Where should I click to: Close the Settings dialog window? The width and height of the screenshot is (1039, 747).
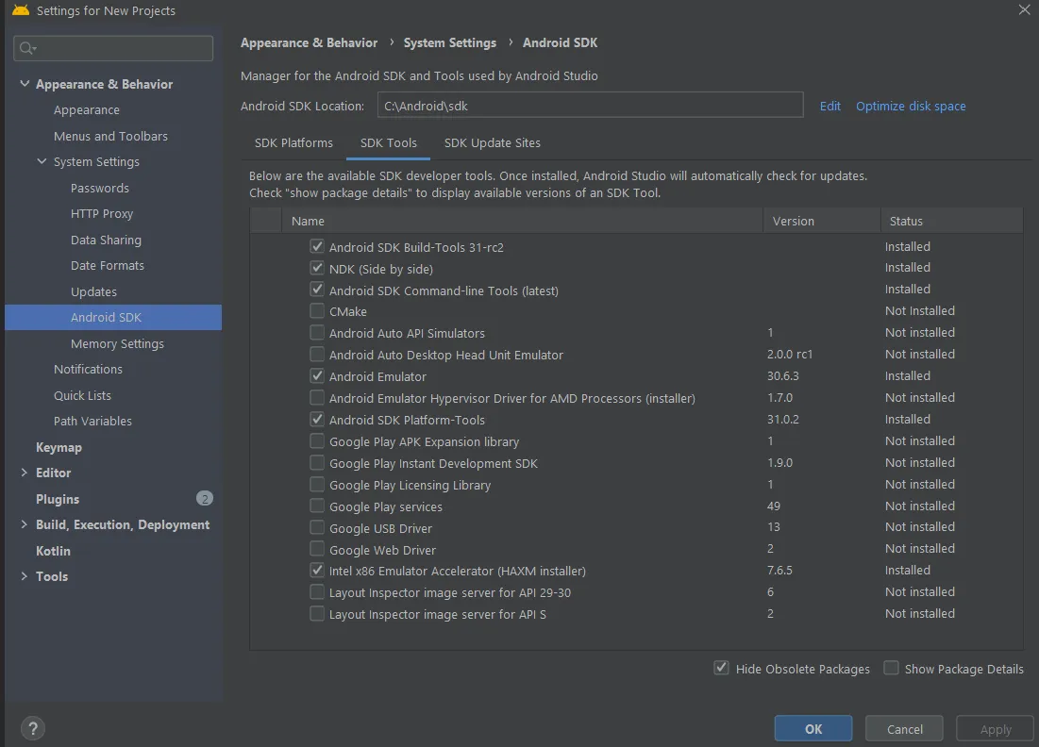point(1024,10)
